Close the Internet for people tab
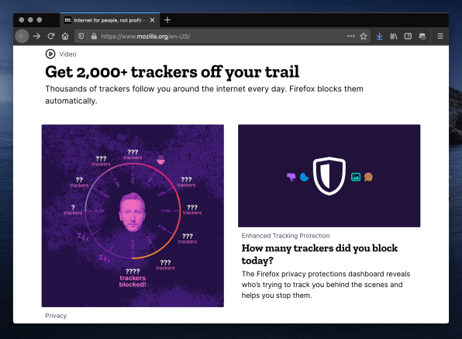 tap(153, 20)
